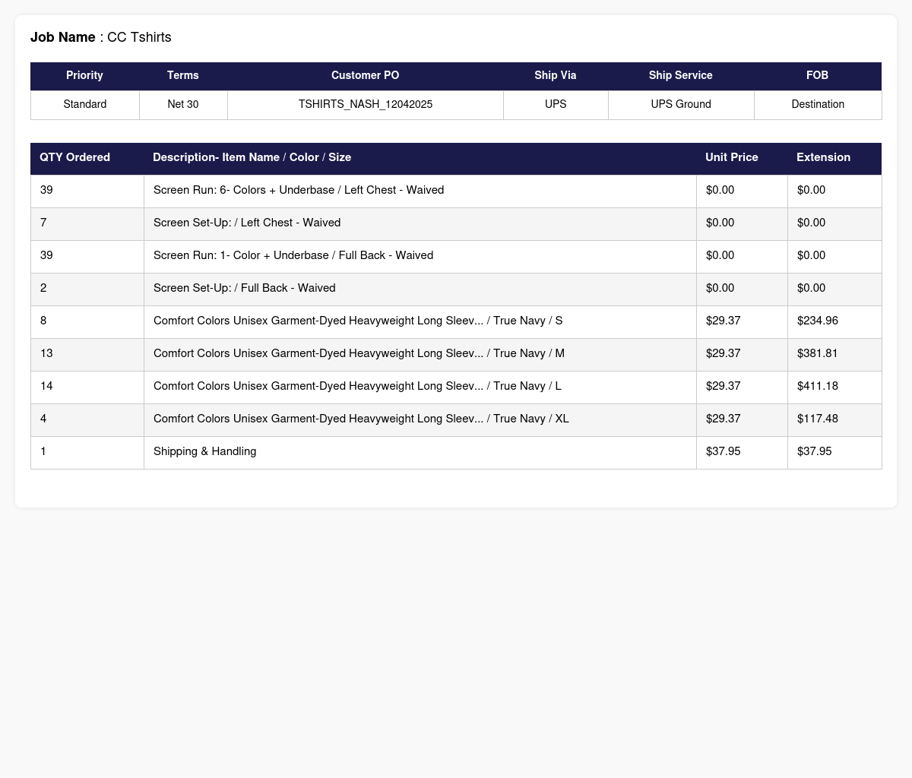Click the Ship Service column header

coord(681,76)
